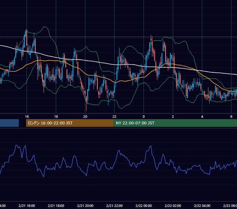Click the '16' hour axis label
The width and height of the screenshot is (237, 209).
click(27, 117)
